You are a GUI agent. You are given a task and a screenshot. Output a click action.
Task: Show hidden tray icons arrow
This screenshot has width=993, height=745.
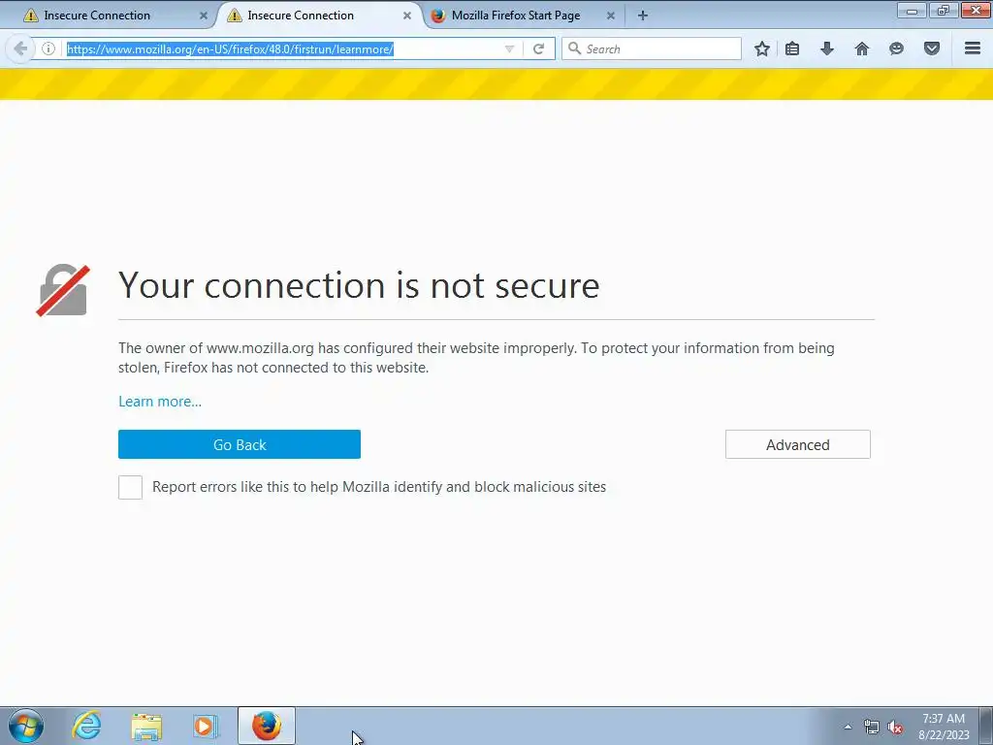848,727
